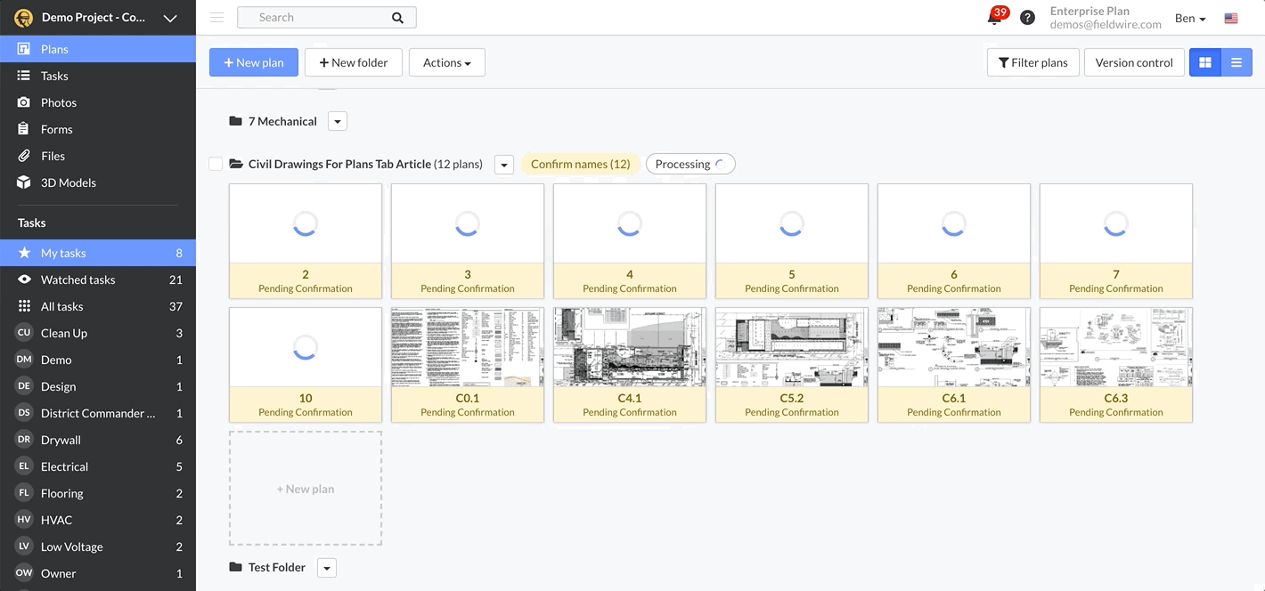
Task: Open the dropdown next to Test Folder
Action: pyautogui.click(x=326, y=567)
